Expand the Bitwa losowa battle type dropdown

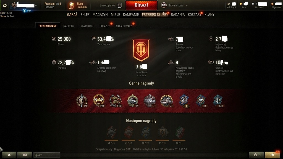187,6
